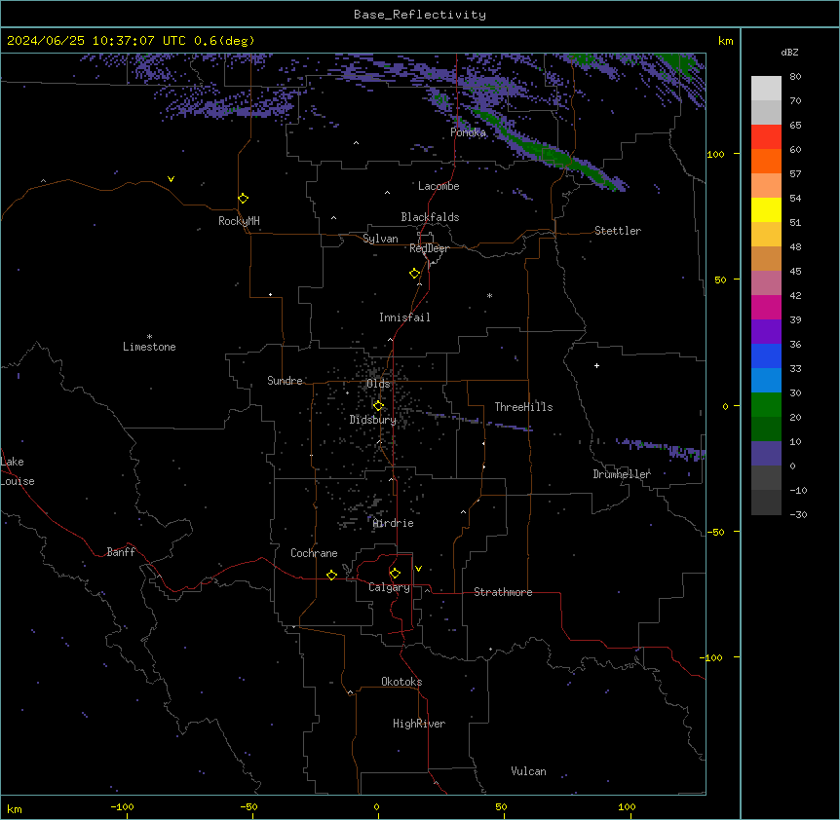Screen dimensions: 840x820
Task: Click the white plus marker north of Drumheller
Action: point(596,365)
